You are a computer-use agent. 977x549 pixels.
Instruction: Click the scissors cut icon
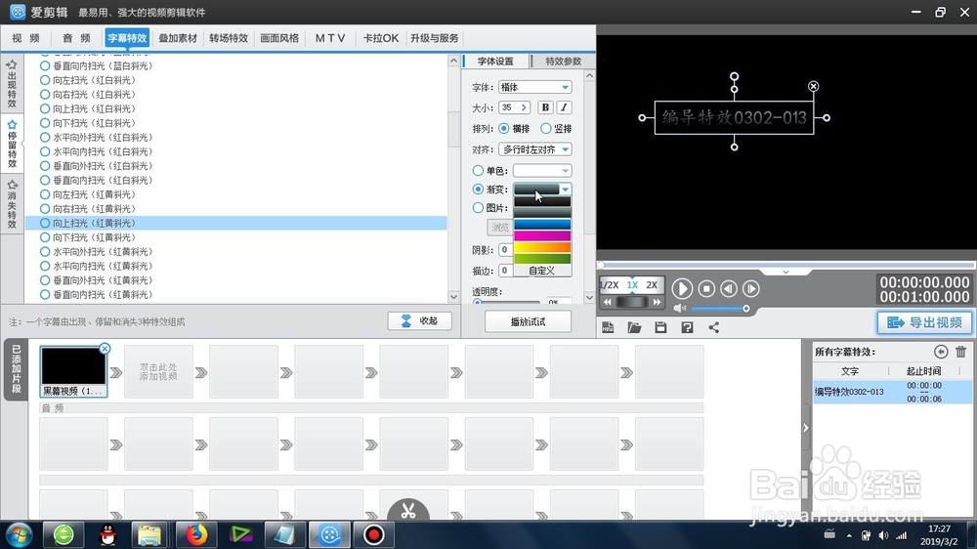click(408, 511)
